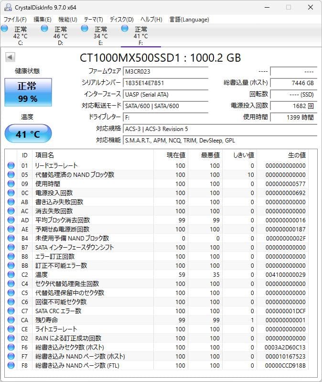Click the previous disk arrow button

point(10,57)
